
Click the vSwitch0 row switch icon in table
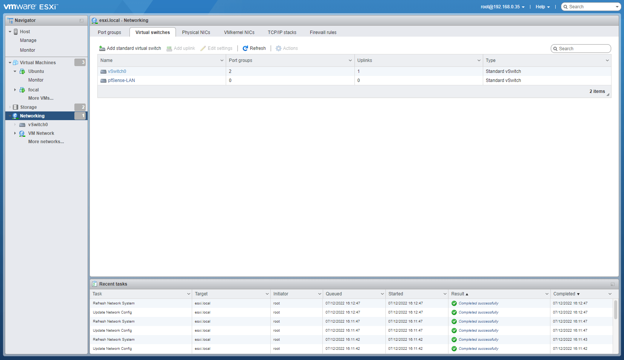pyautogui.click(x=103, y=71)
